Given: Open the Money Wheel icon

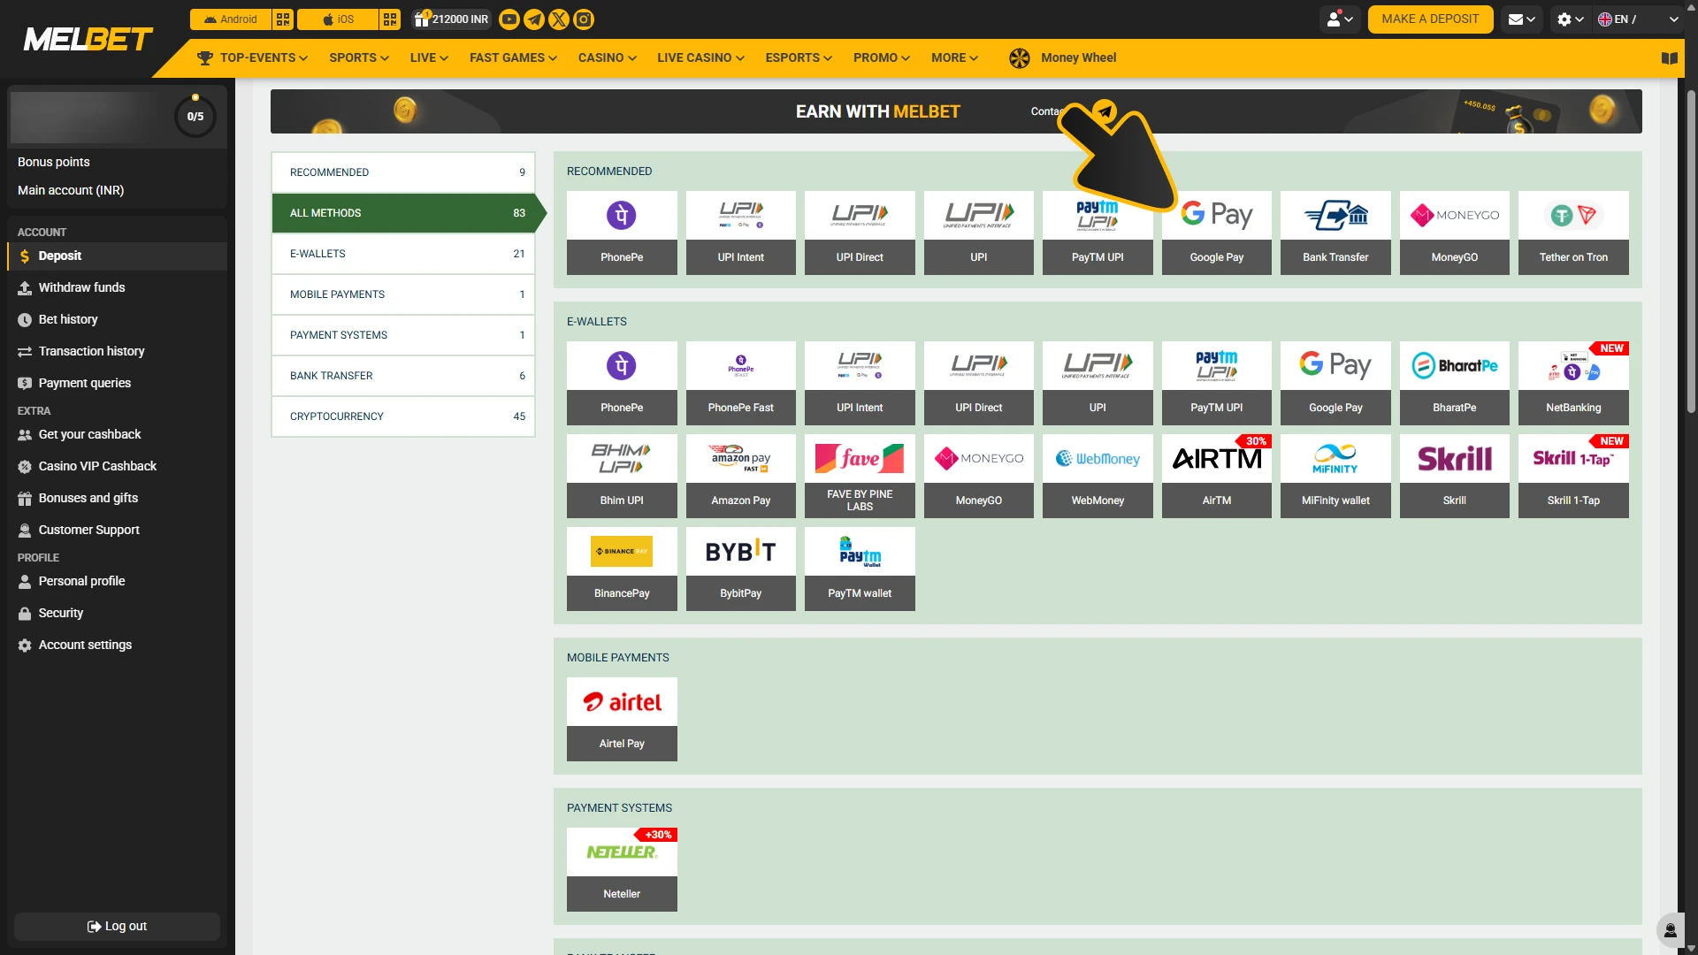Looking at the screenshot, I should click(x=1019, y=58).
